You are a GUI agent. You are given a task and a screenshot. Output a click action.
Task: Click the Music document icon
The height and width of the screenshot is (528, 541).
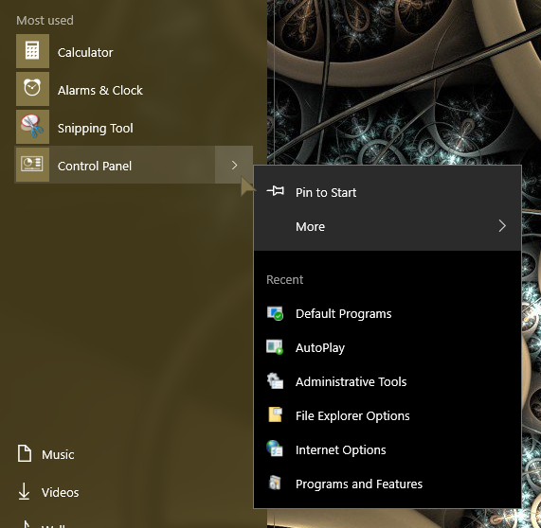click(25, 453)
